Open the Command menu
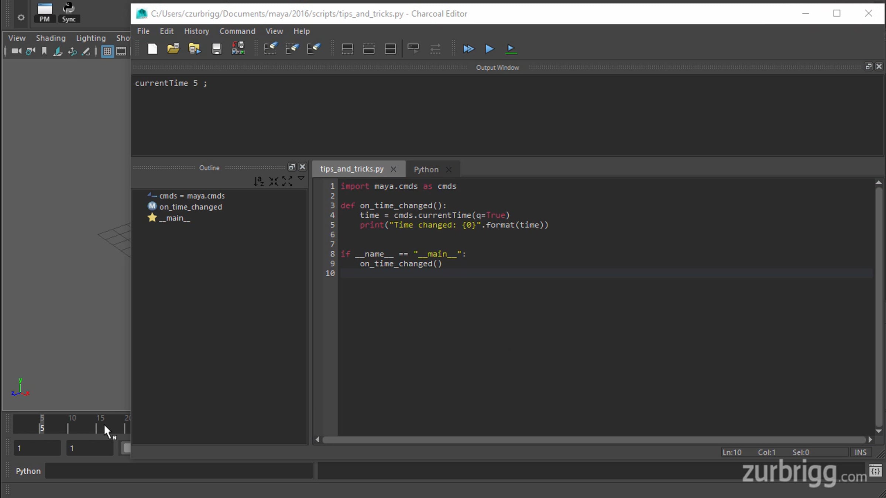The height and width of the screenshot is (498, 886). (237, 31)
